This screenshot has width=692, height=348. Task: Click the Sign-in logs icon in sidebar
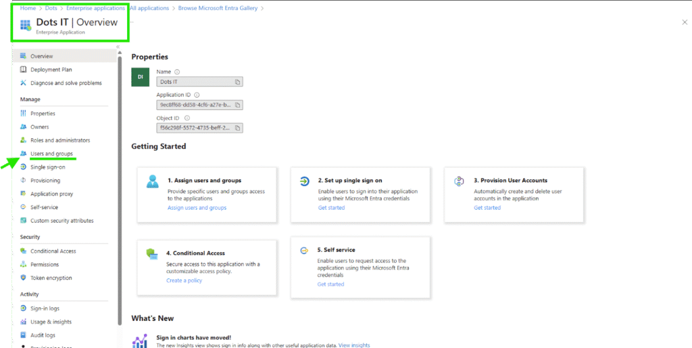[x=24, y=308]
